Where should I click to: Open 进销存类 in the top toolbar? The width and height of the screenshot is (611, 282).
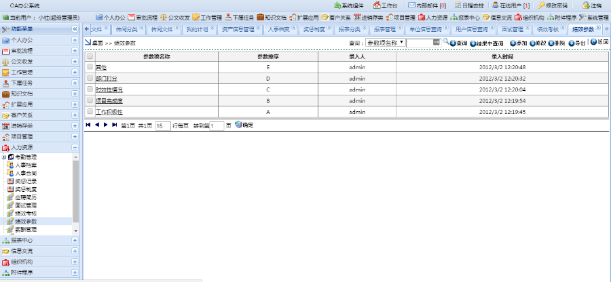(x=368, y=18)
